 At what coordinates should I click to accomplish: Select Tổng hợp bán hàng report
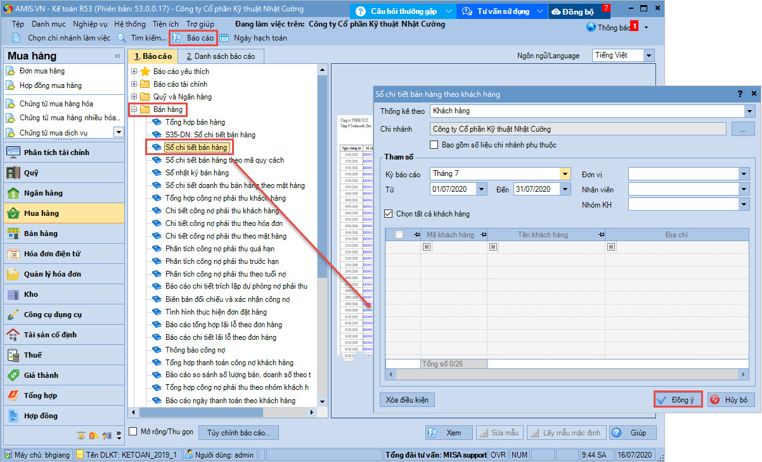pos(195,122)
